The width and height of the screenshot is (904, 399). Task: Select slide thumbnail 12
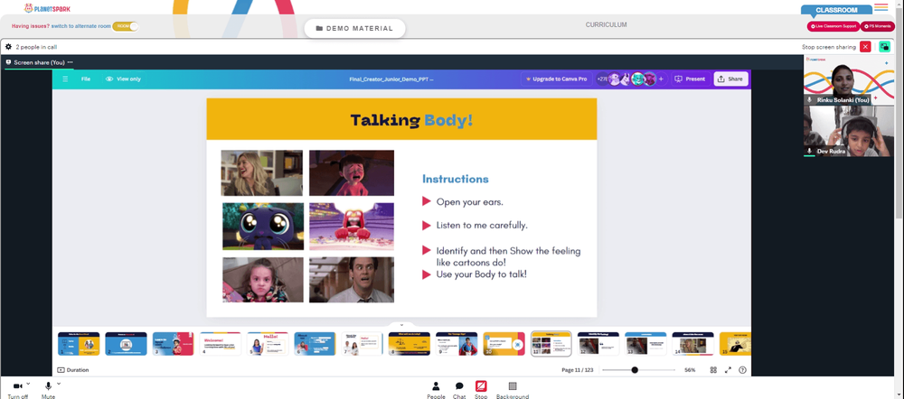(x=598, y=344)
